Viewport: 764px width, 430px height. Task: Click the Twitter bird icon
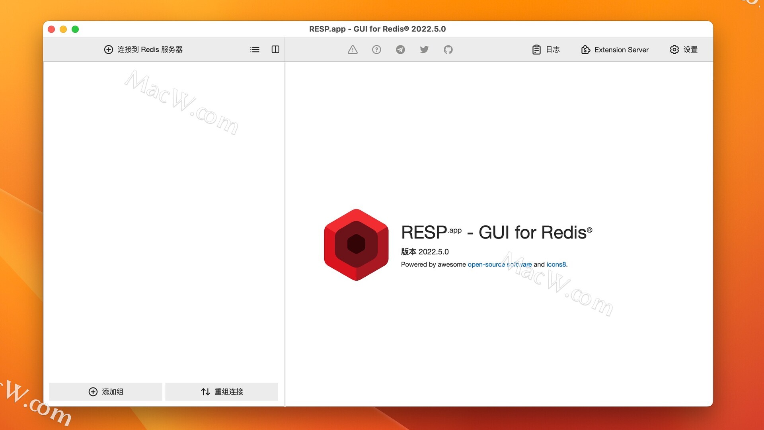pos(424,49)
